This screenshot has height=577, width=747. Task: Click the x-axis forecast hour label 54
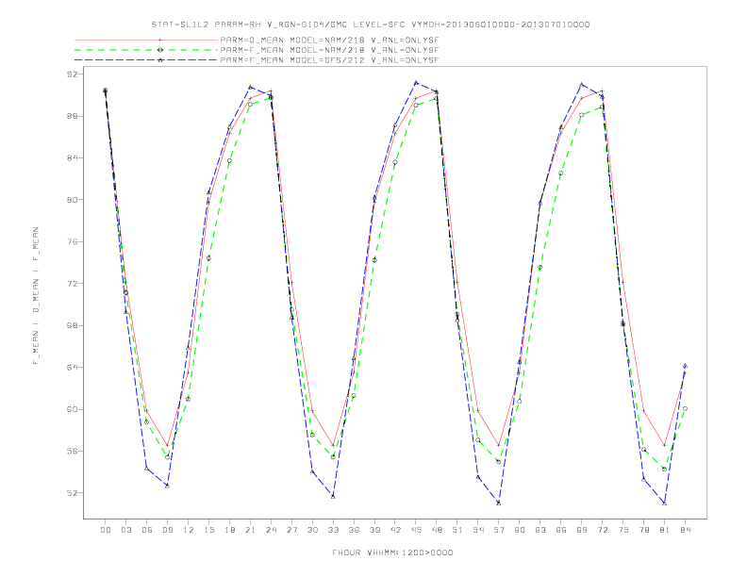click(x=478, y=530)
